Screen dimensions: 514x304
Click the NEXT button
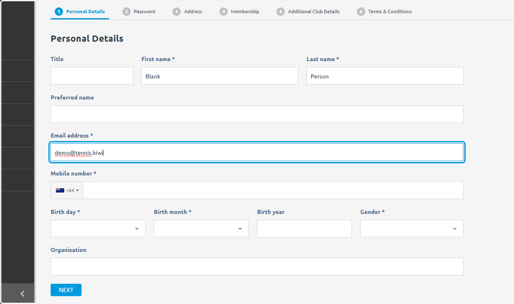[66, 290]
